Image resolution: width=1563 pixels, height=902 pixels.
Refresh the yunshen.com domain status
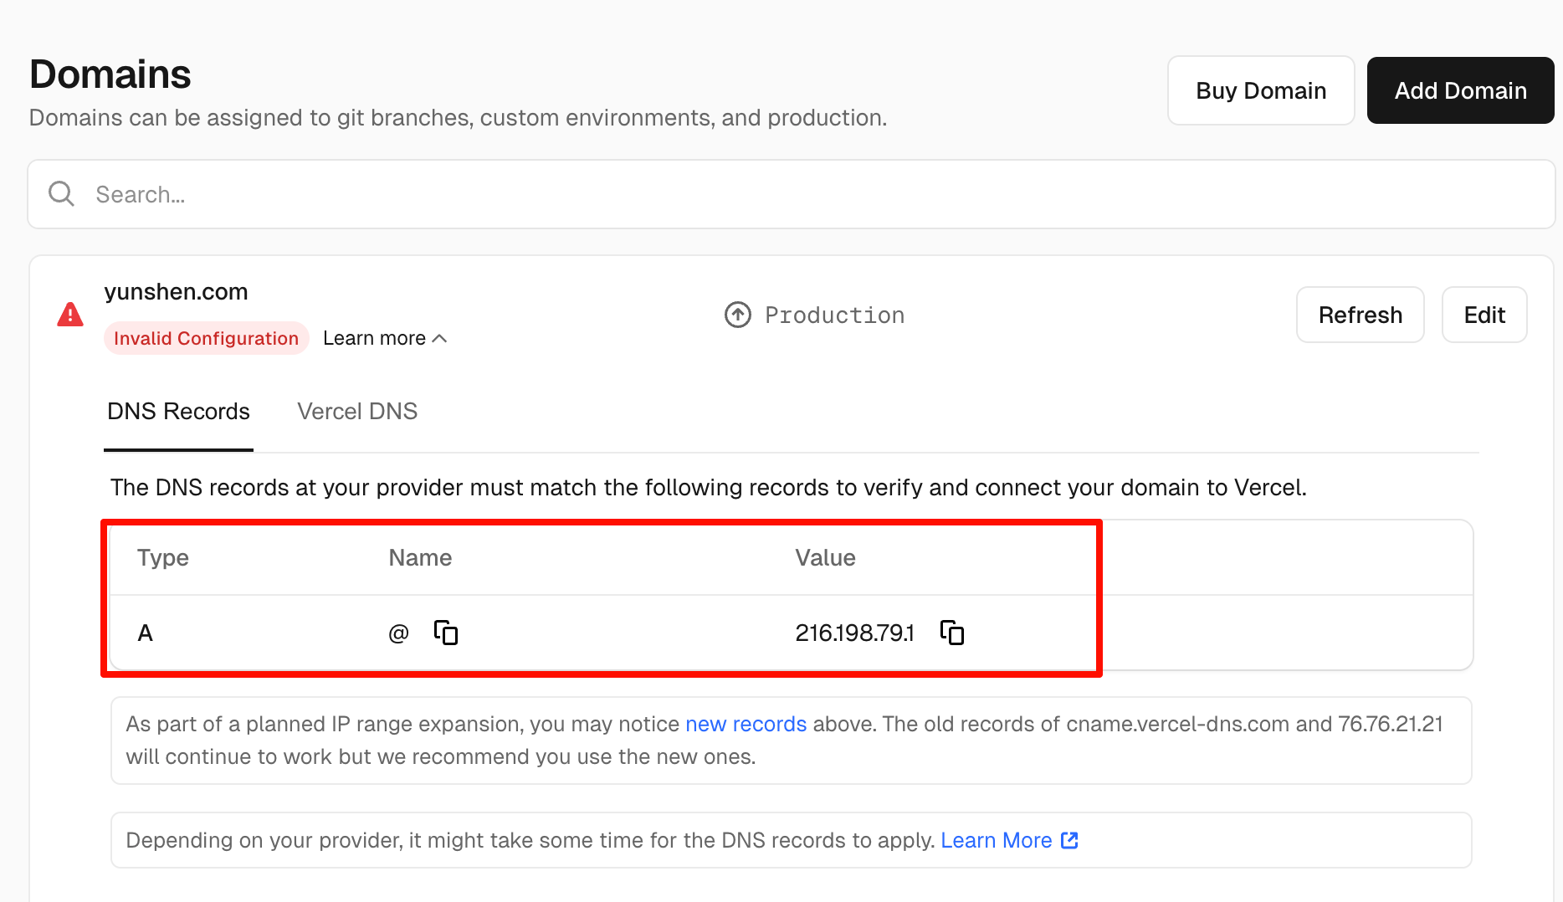click(x=1360, y=315)
